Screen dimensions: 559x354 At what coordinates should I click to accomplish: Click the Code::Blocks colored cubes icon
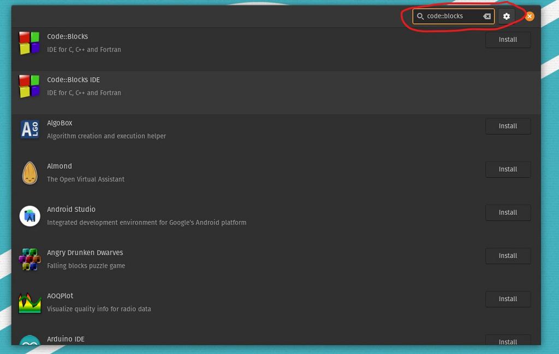(29, 43)
